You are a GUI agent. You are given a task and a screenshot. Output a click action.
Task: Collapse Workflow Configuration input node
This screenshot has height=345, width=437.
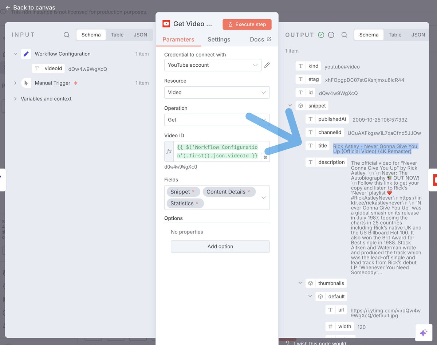tap(15, 54)
